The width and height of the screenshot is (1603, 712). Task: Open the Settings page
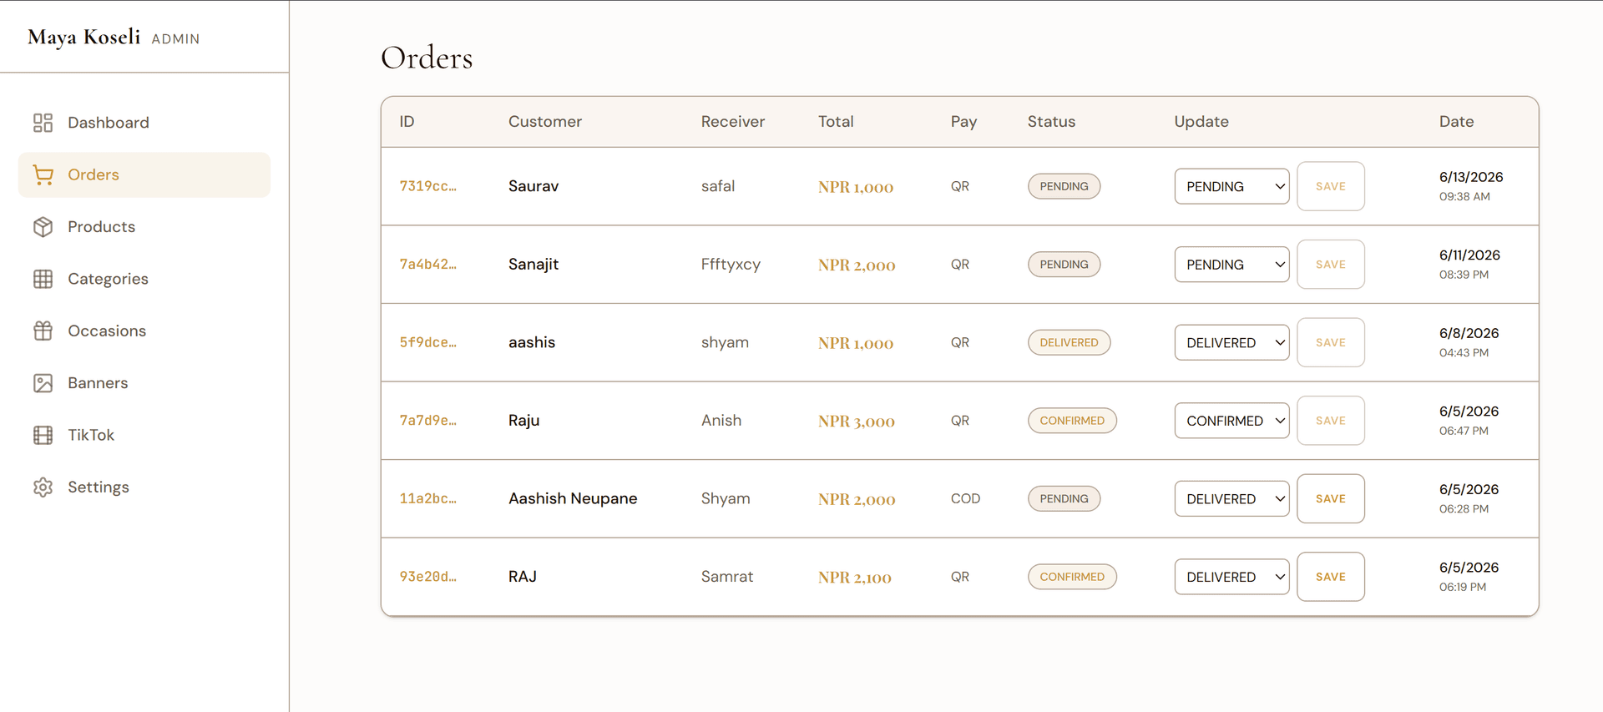click(144, 487)
